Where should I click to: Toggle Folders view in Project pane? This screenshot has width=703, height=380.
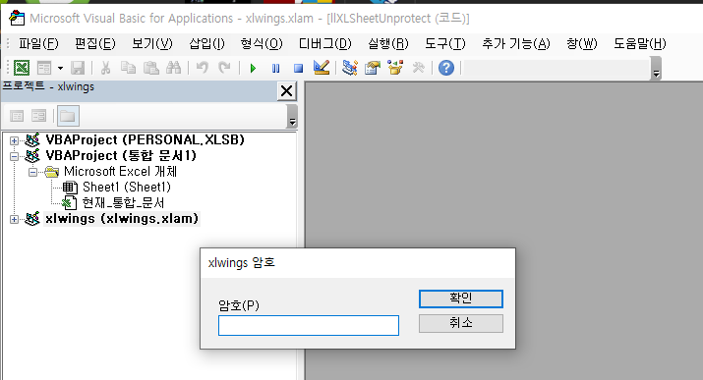coord(68,117)
